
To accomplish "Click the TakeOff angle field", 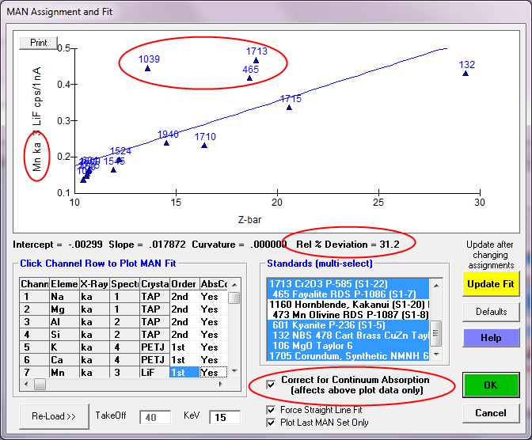I will [x=156, y=416].
